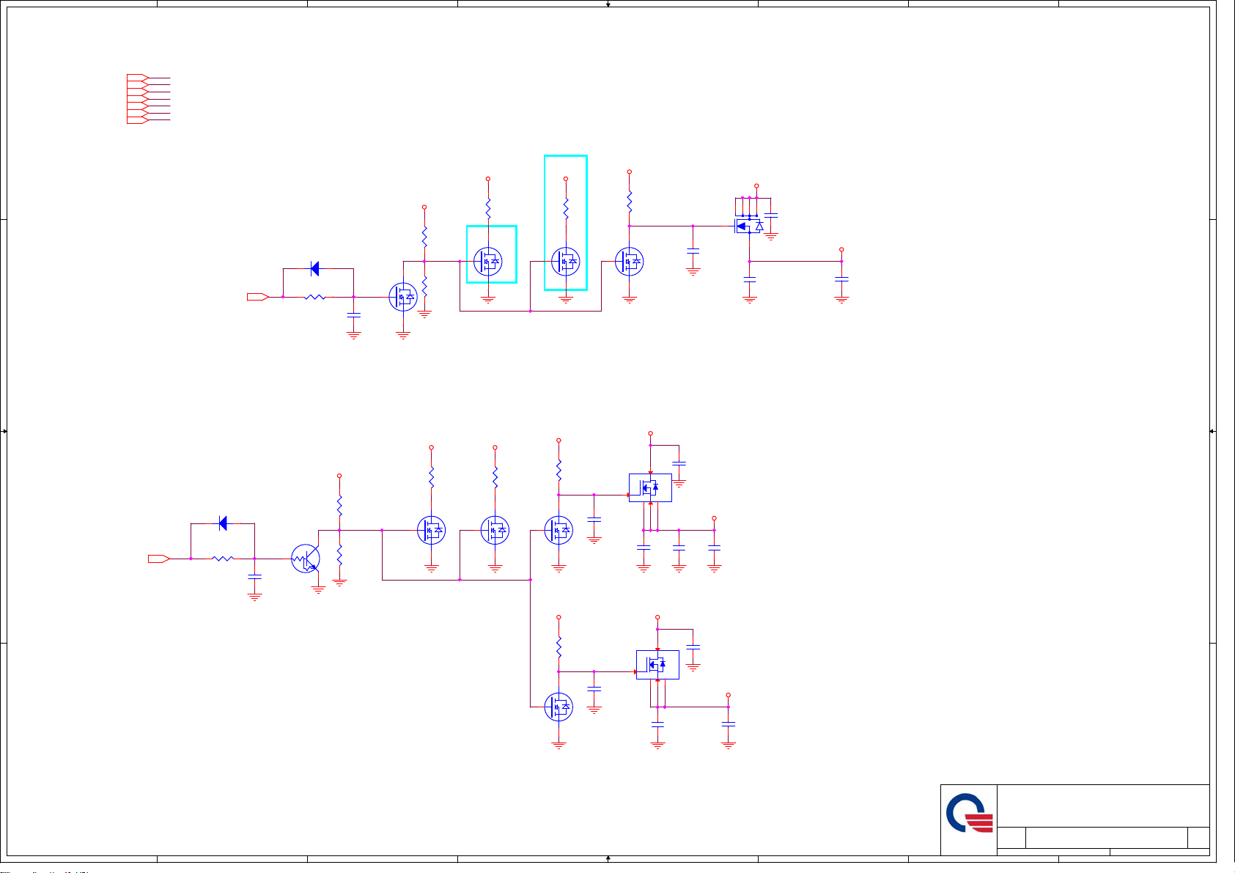Image resolution: width=1235 pixels, height=873 pixels.
Task: Select bottommost port in top-left port stack
Action: (138, 119)
